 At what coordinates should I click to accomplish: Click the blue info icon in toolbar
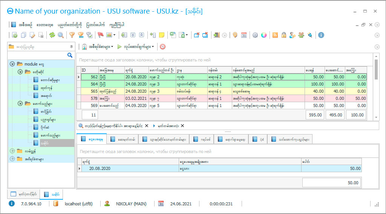321,35
